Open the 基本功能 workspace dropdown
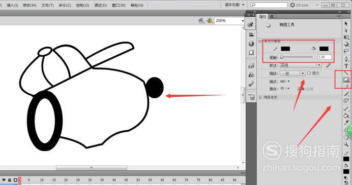The image size is (352, 185). pyautogui.click(x=234, y=5)
